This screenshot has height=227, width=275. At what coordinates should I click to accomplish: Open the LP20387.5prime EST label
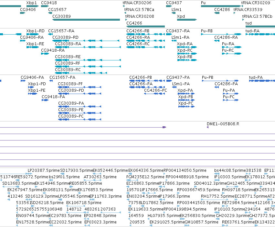tap(44, 170)
